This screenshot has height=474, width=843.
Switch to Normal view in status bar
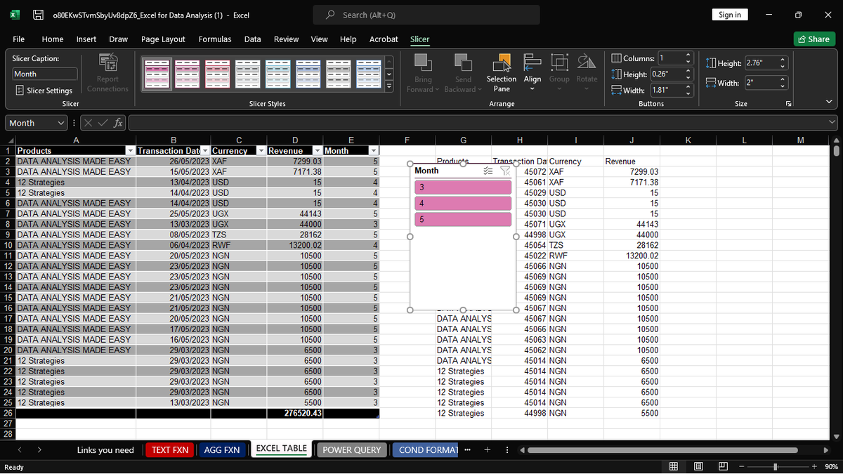[673, 467]
